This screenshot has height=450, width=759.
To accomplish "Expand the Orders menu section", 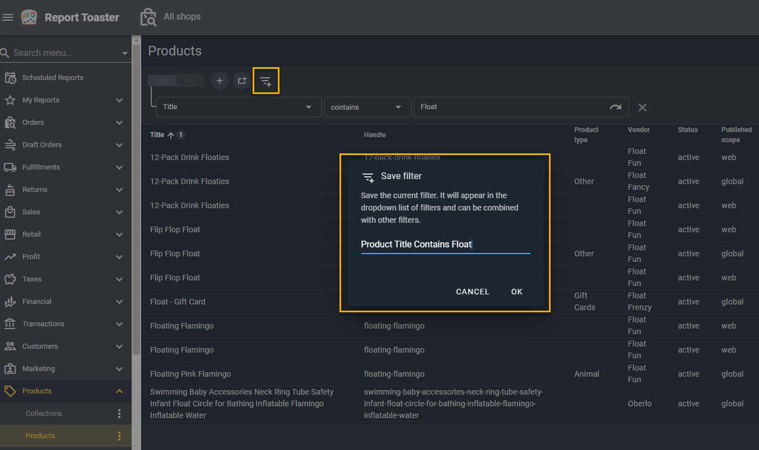I will click(x=119, y=123).
